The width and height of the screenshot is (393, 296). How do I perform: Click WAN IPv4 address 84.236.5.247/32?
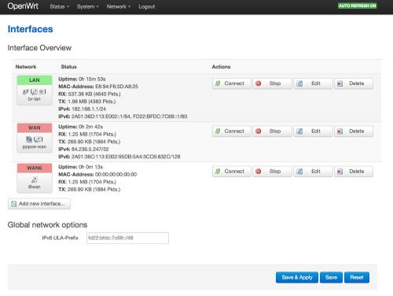(90, 149)
